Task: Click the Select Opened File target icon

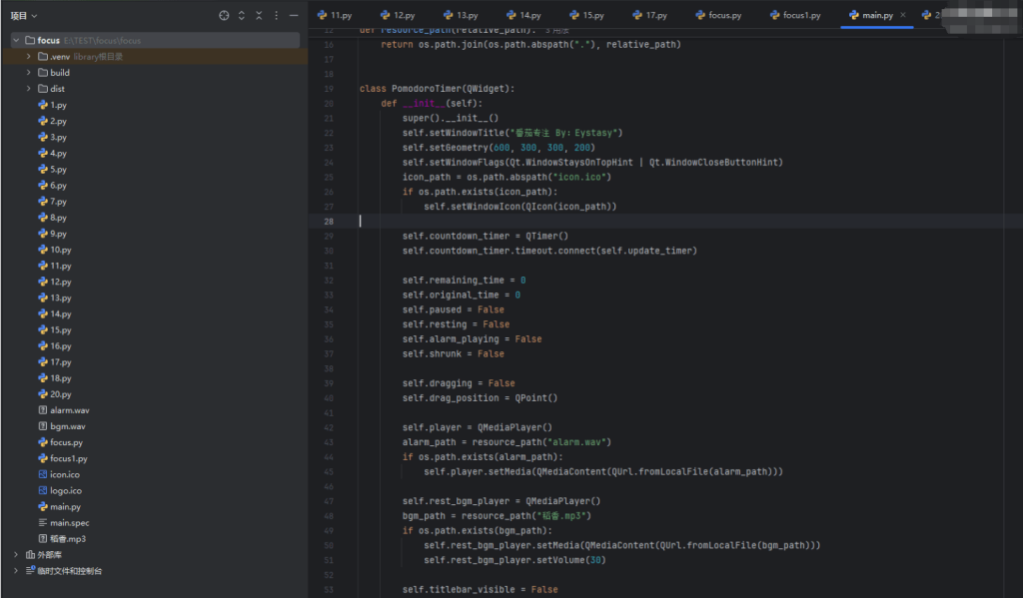Action: [224, 16]
